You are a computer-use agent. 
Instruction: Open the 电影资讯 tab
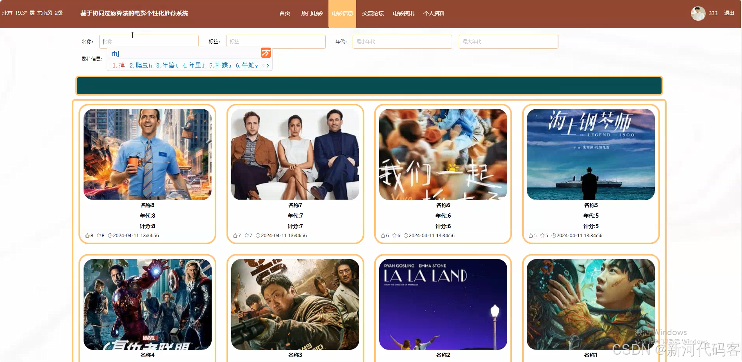[x=403, y=13]
